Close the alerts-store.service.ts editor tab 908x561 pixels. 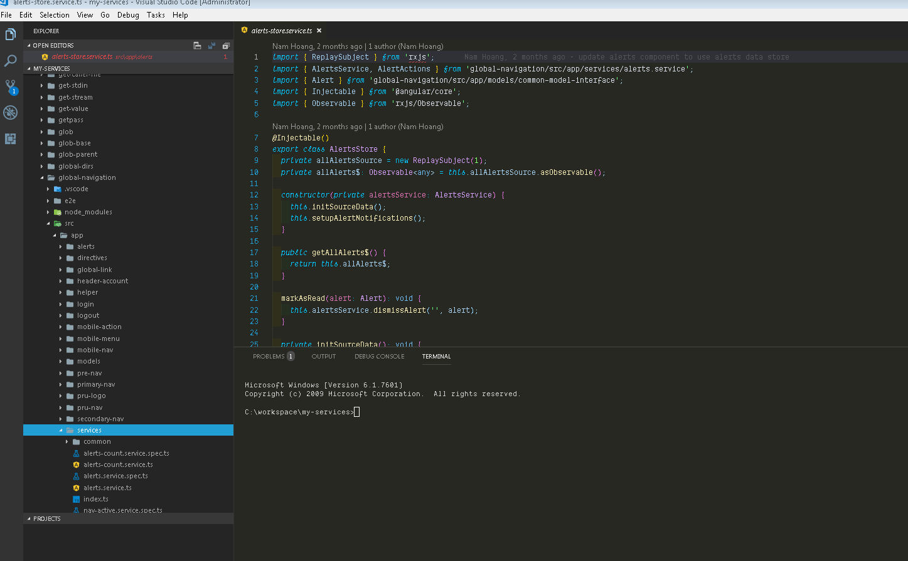click(x=319, y=29)
